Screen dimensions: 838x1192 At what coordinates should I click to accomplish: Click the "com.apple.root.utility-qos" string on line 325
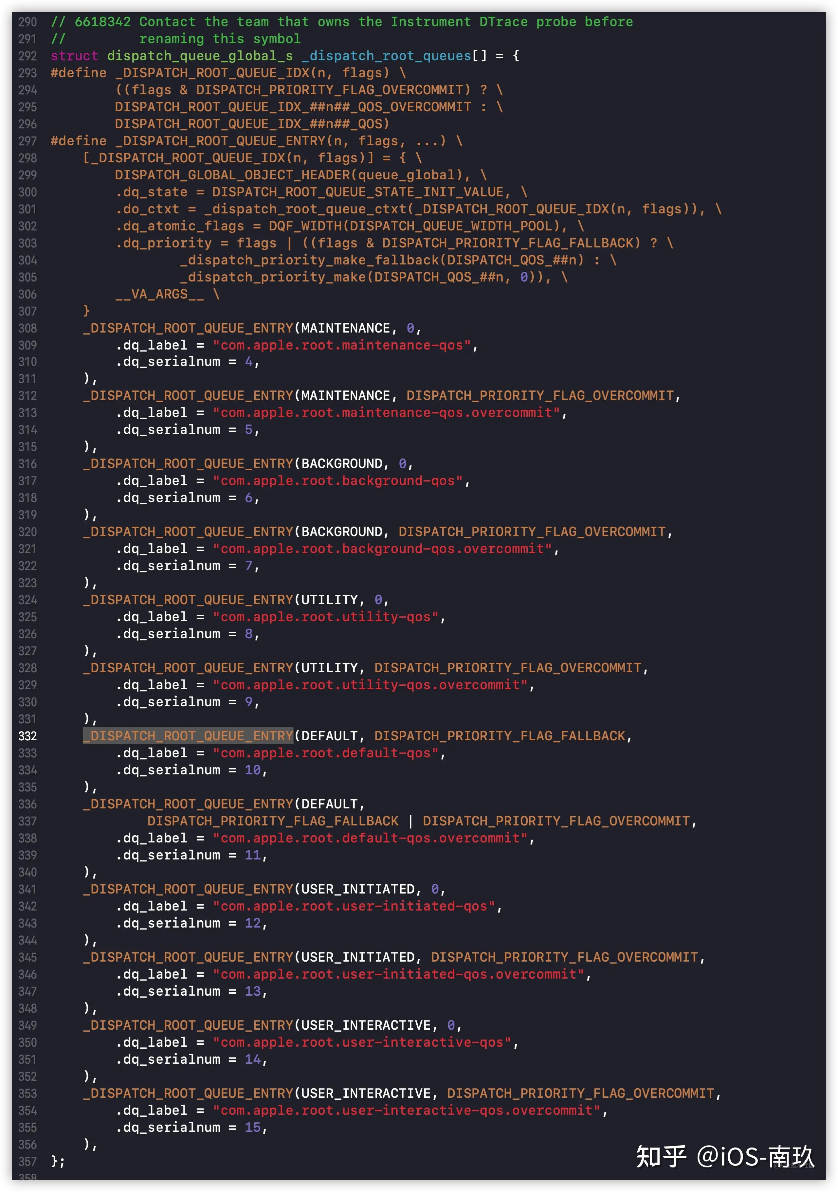coord(325,617)
